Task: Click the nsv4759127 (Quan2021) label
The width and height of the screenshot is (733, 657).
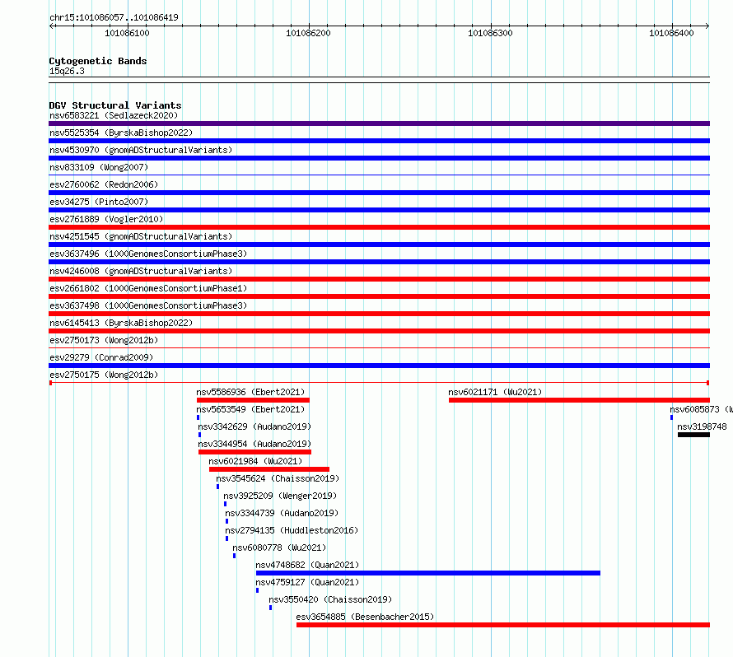Action: (x=307, y=582)
